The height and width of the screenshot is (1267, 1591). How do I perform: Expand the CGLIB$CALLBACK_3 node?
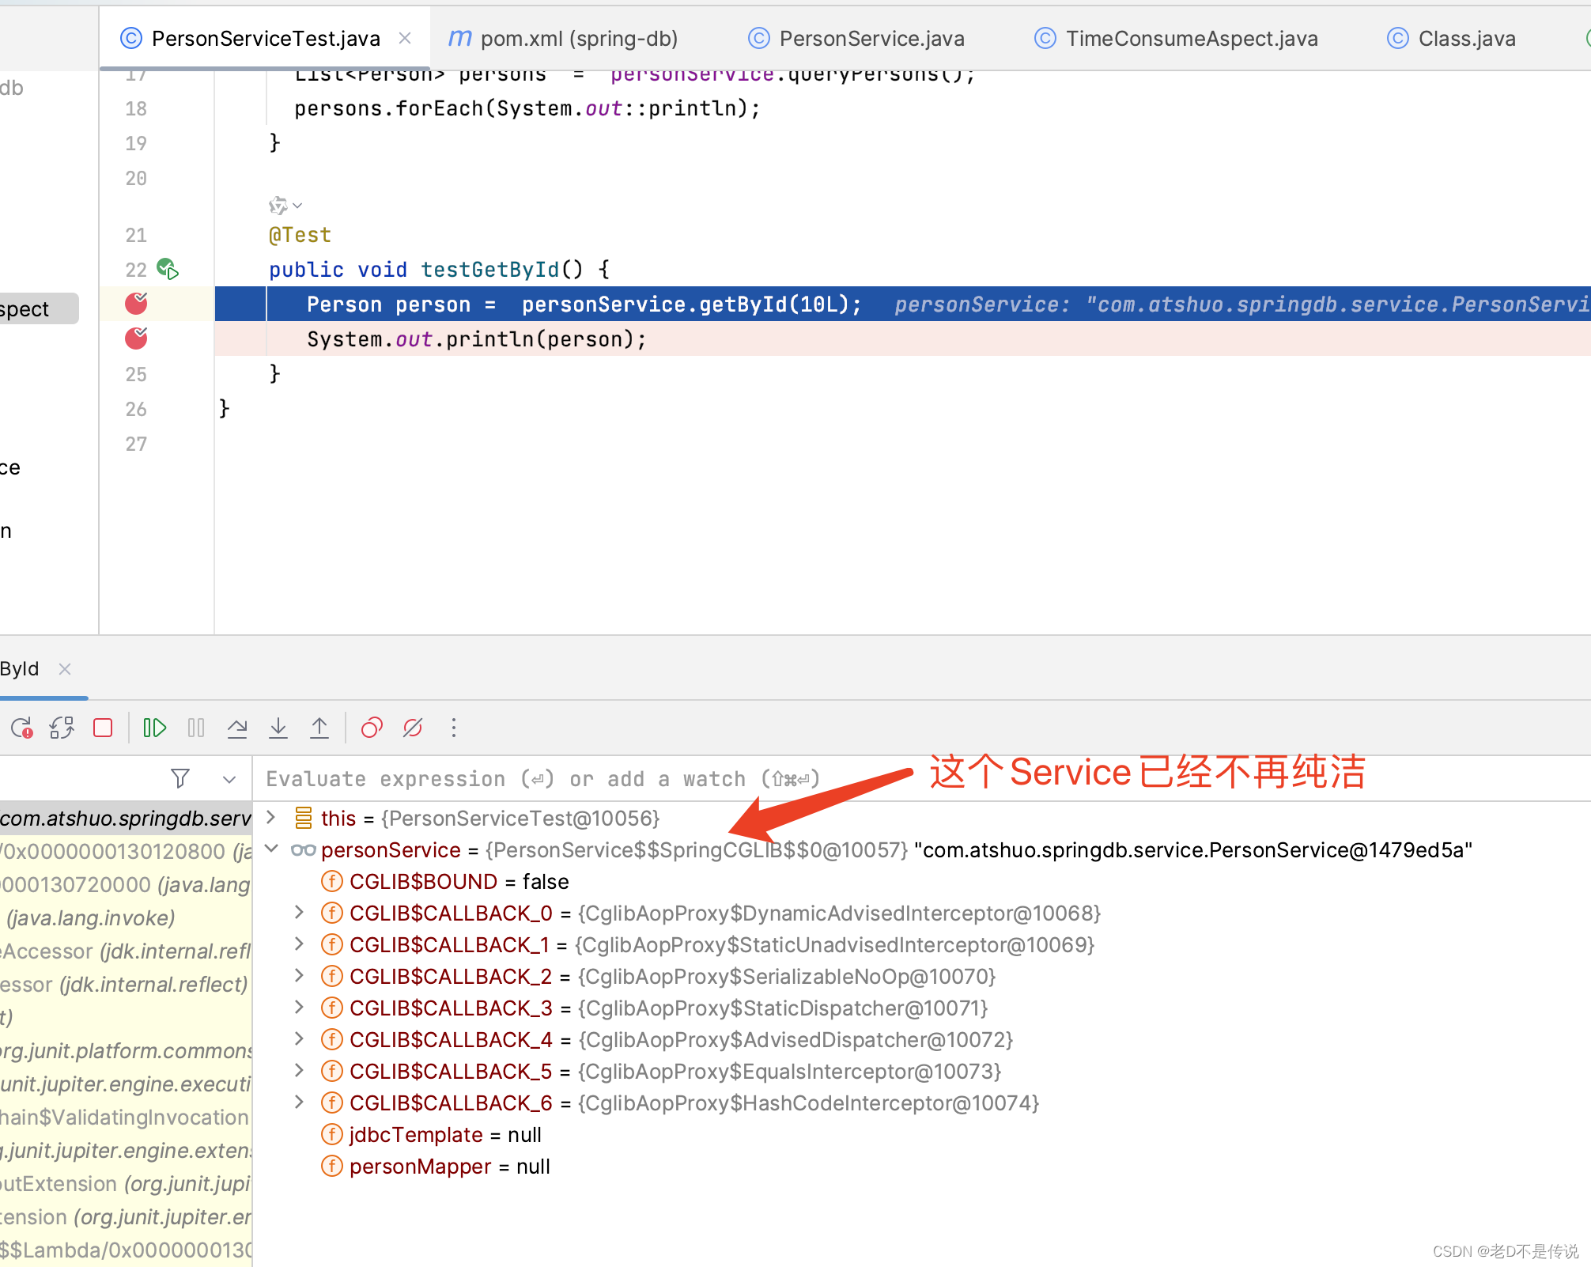(x=299, y=1007)
